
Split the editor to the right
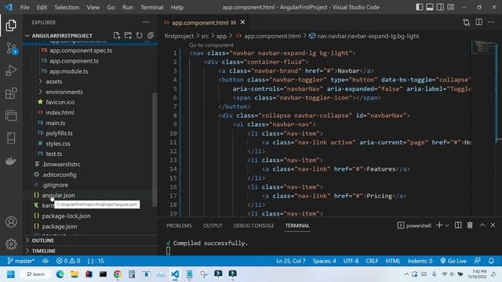tap(479, 22)
